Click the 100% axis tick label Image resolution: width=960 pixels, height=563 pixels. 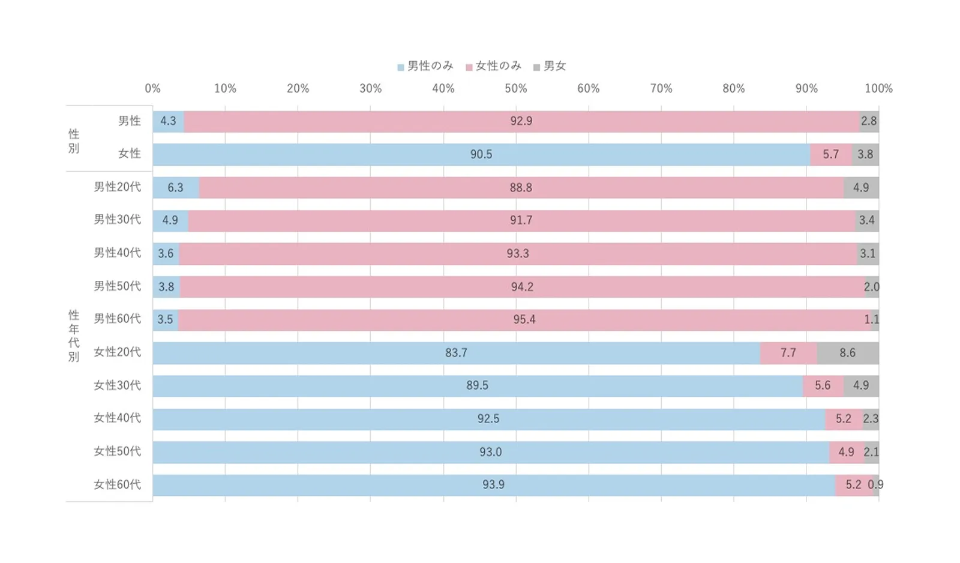point(878,89)
